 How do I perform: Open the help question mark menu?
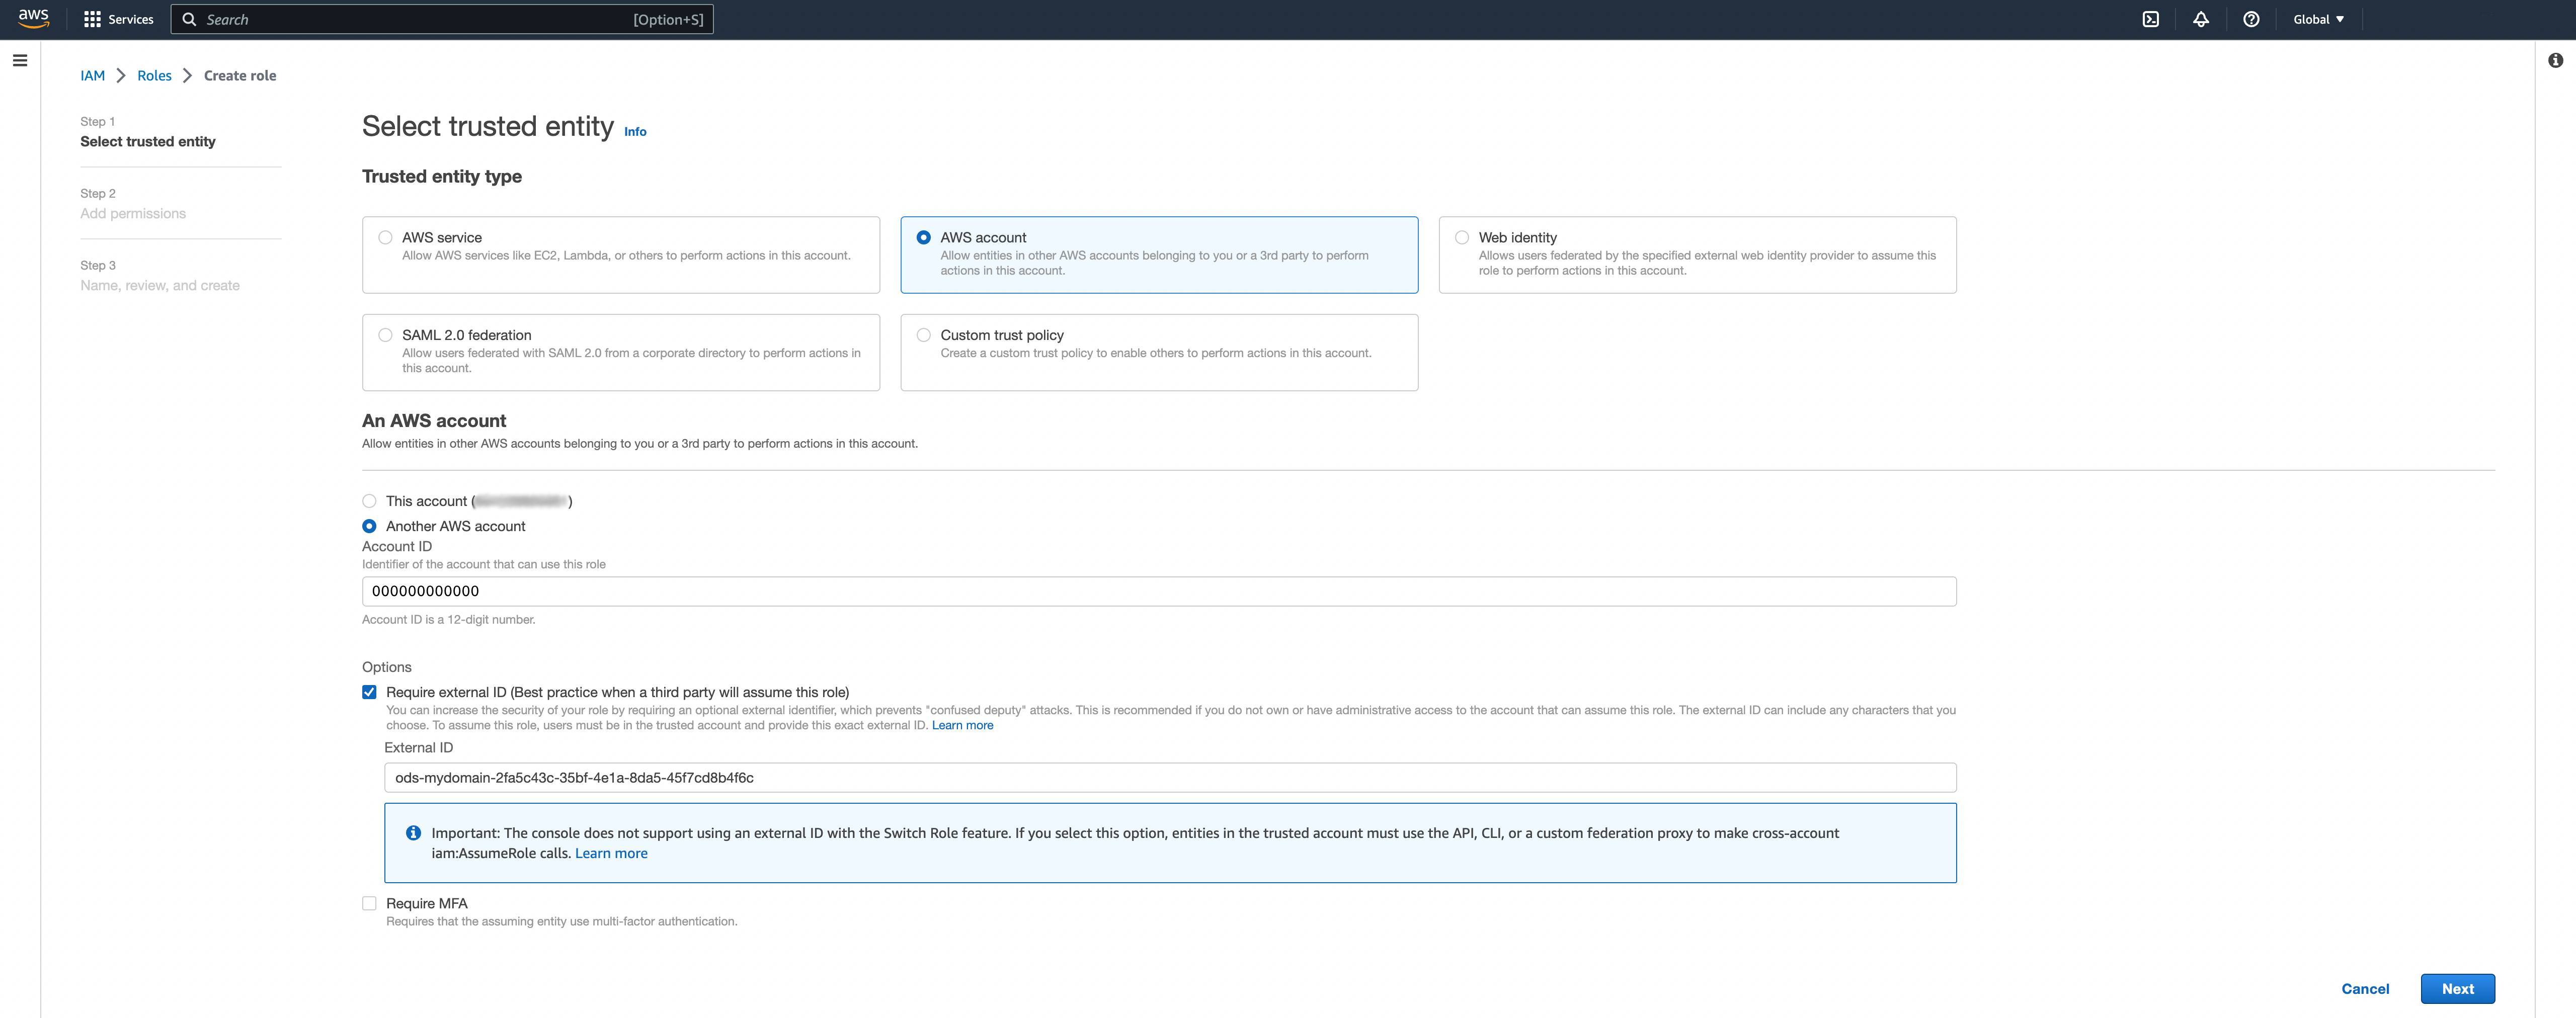coord(2250,19)
